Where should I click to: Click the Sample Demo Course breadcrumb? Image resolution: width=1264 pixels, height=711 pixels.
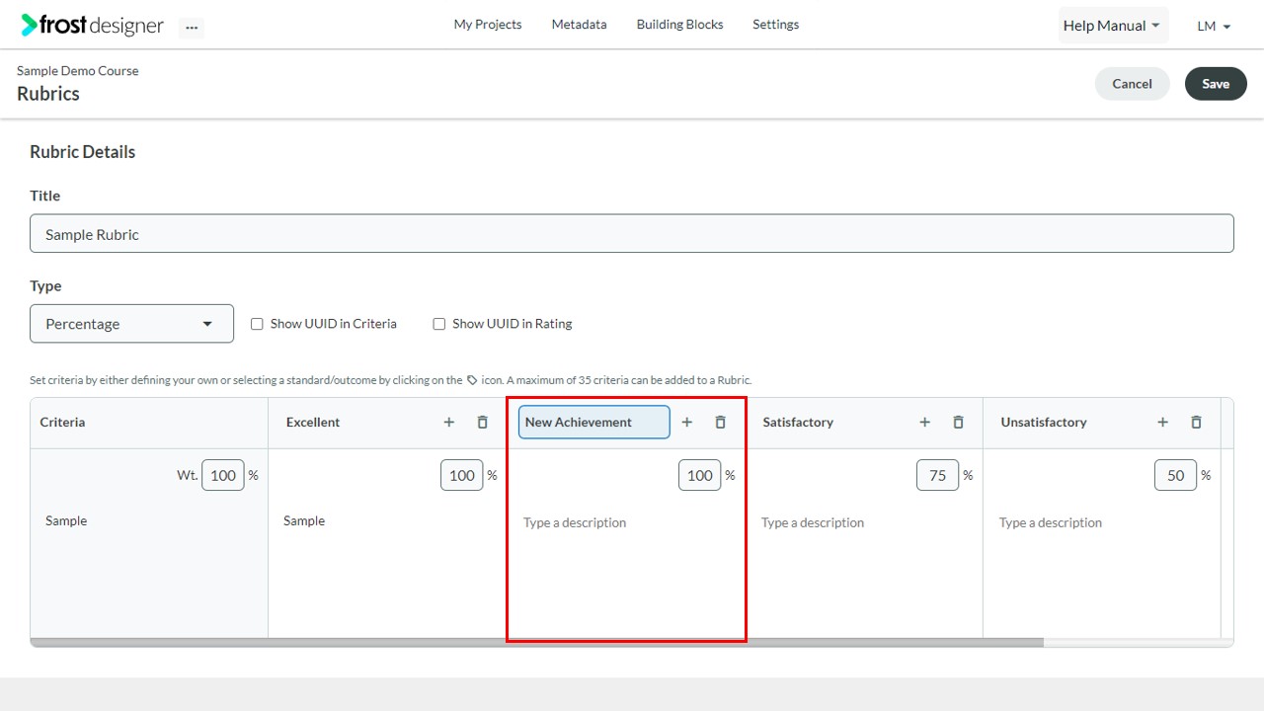78,71
